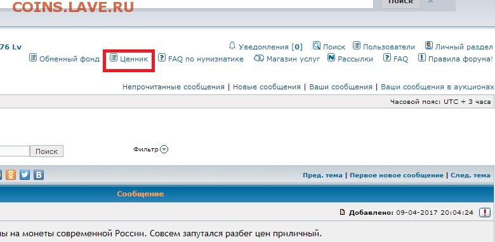Click the post page icon before Добавлено

[342, 212]
